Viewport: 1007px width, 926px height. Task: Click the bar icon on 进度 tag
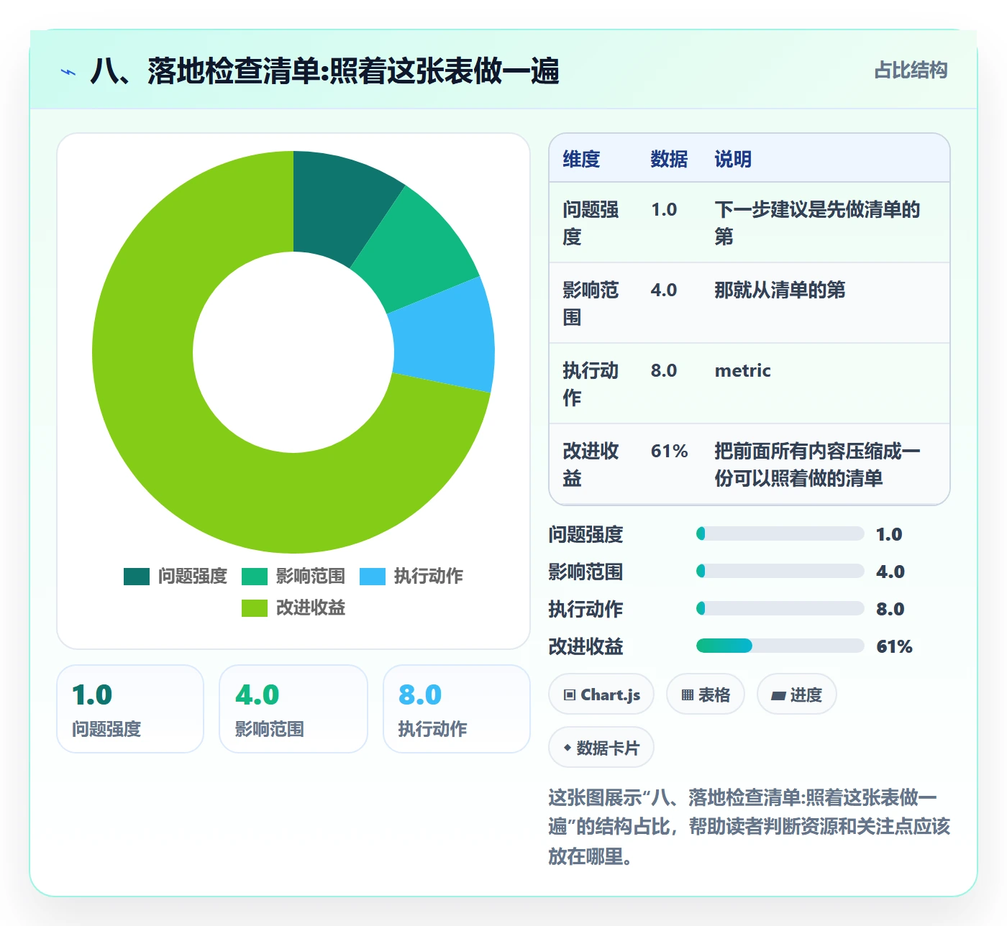pos(778,695)
